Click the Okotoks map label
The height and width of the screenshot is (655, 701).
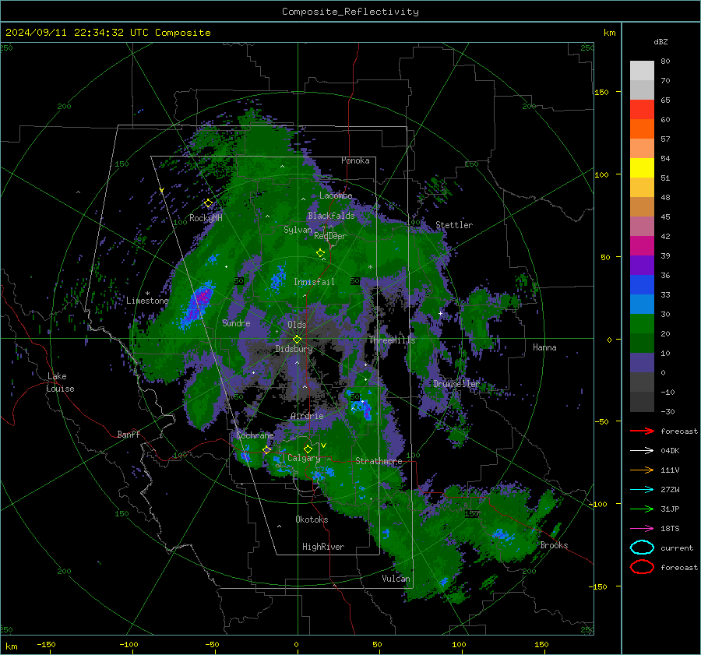(x=312, y=519)
